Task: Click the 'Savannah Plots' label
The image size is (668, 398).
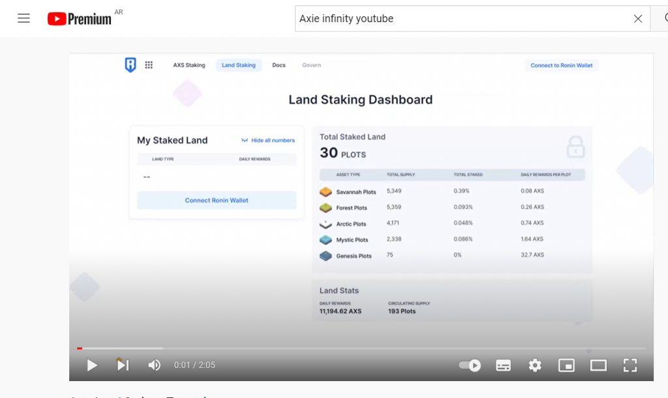Action: 356,192
